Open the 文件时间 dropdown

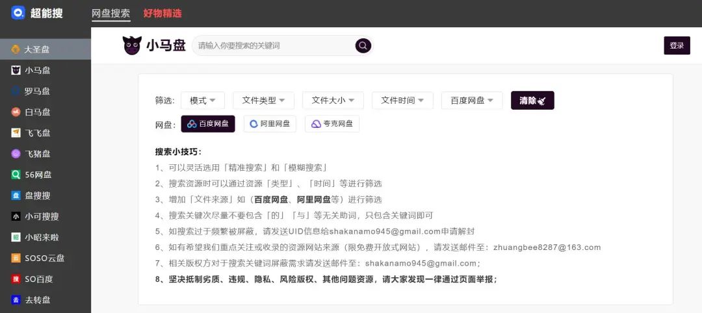pos(402,101)
